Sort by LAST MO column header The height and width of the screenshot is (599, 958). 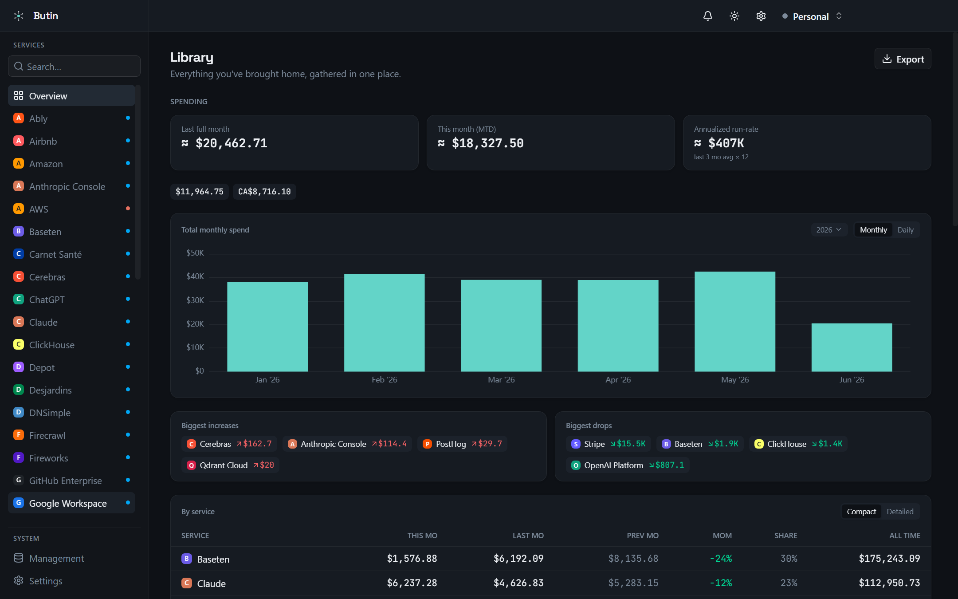(528, 536)
